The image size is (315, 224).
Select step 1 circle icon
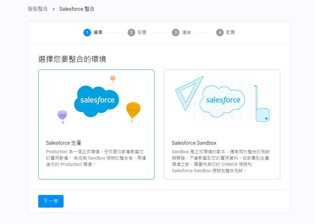coord(87,32)
